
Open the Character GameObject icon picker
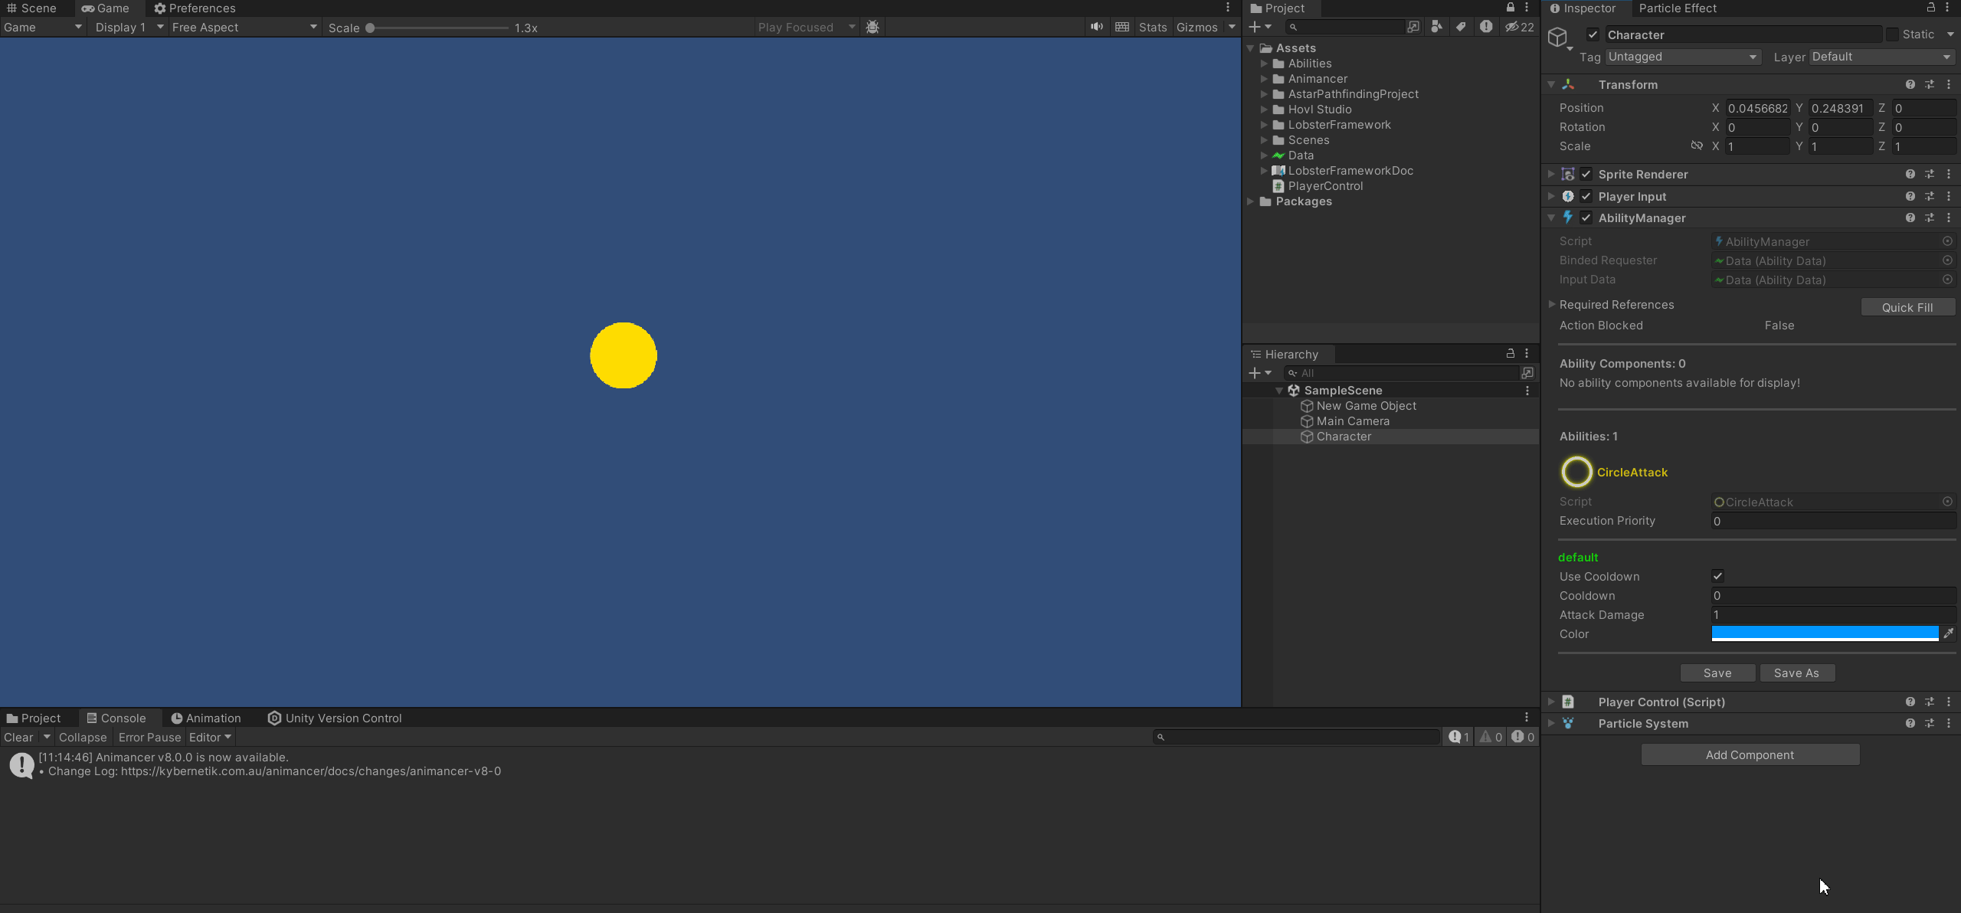(x=1560, y=37)
